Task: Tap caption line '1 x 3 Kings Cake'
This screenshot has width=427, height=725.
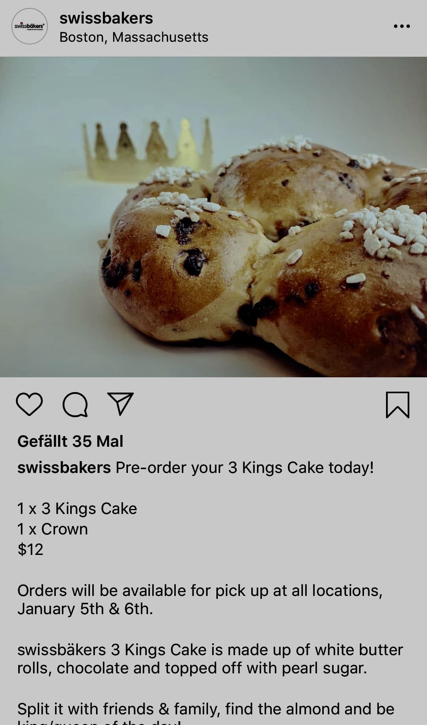Action: coord(77,509)
